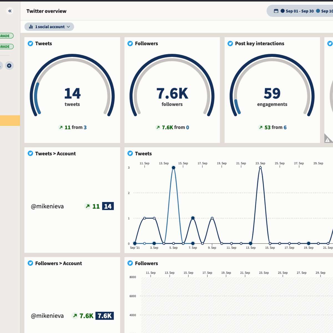This screenshot has width=333, height=333.
Task: Click the calendar icon in date range
Action: [276, 11]
